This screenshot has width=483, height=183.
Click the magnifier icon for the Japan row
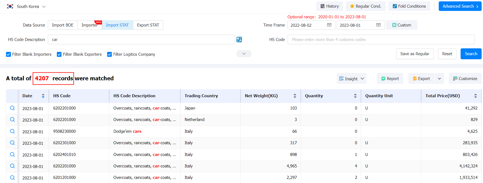(x=12, y=108)
